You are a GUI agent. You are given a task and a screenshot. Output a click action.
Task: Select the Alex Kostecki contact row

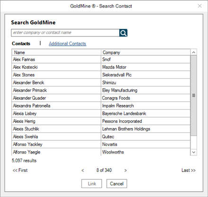point(101,67)
